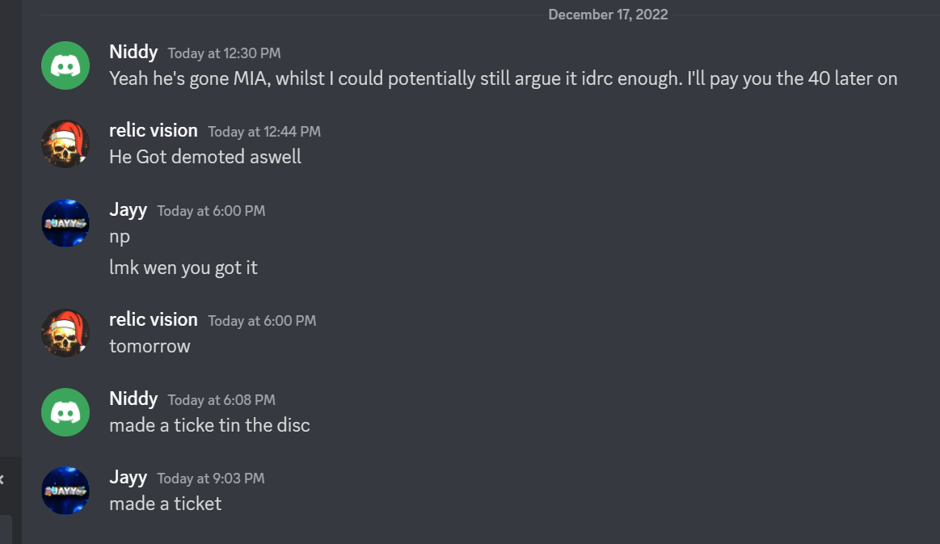
Task: Click relic vision username above 'He Got demoted aswell'
Action: click(153, 131)
